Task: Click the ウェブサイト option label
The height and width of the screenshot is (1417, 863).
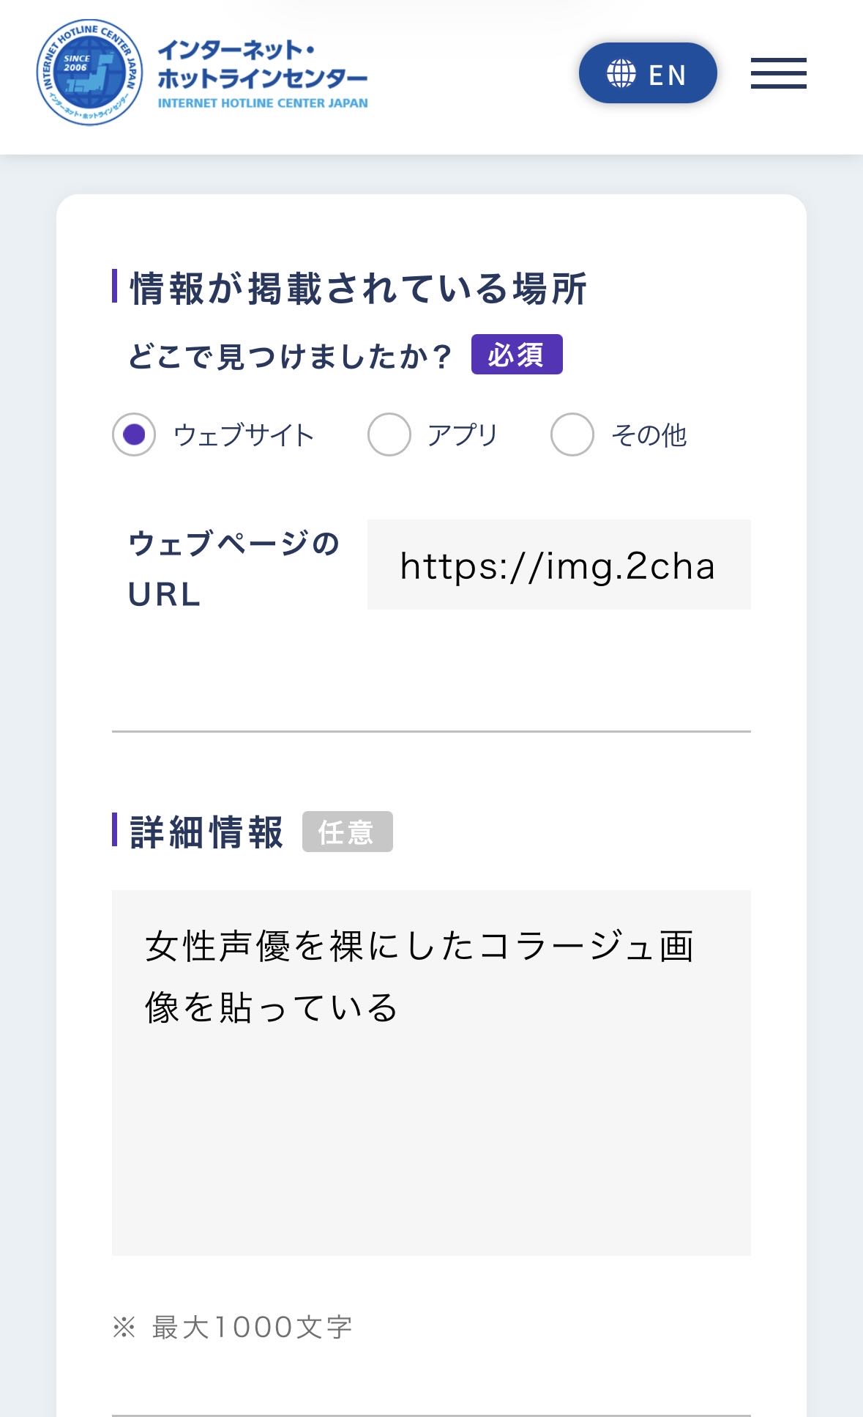Action: click(244, 435)
